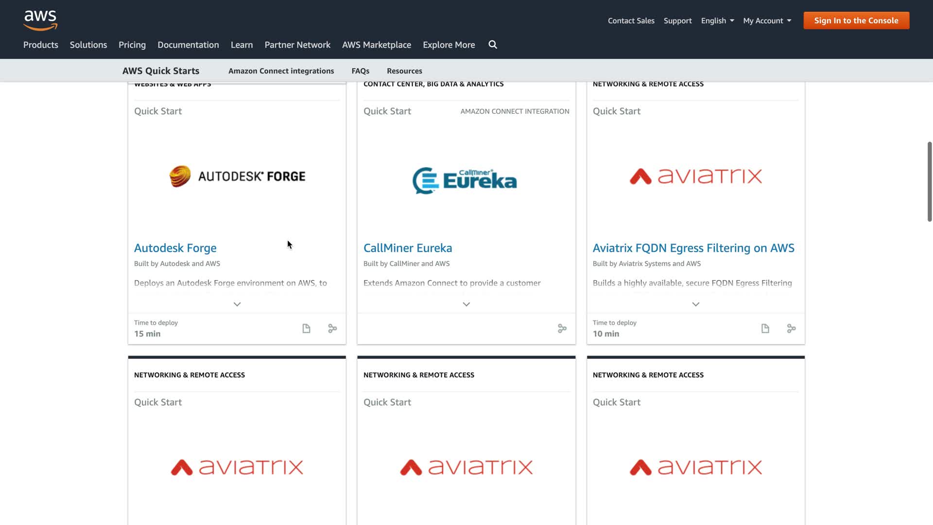Open Aviatrix FQDN deployment guide document icon
This screenshot has height=525, width=933.
click(765, 329)
